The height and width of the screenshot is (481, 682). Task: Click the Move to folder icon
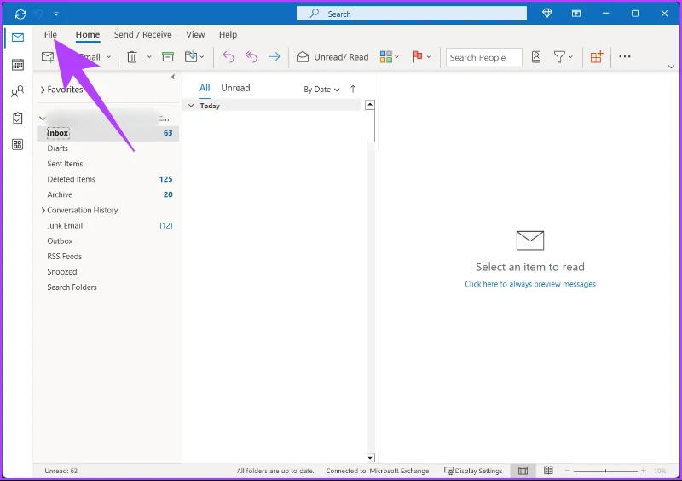(x=191, y=57)
